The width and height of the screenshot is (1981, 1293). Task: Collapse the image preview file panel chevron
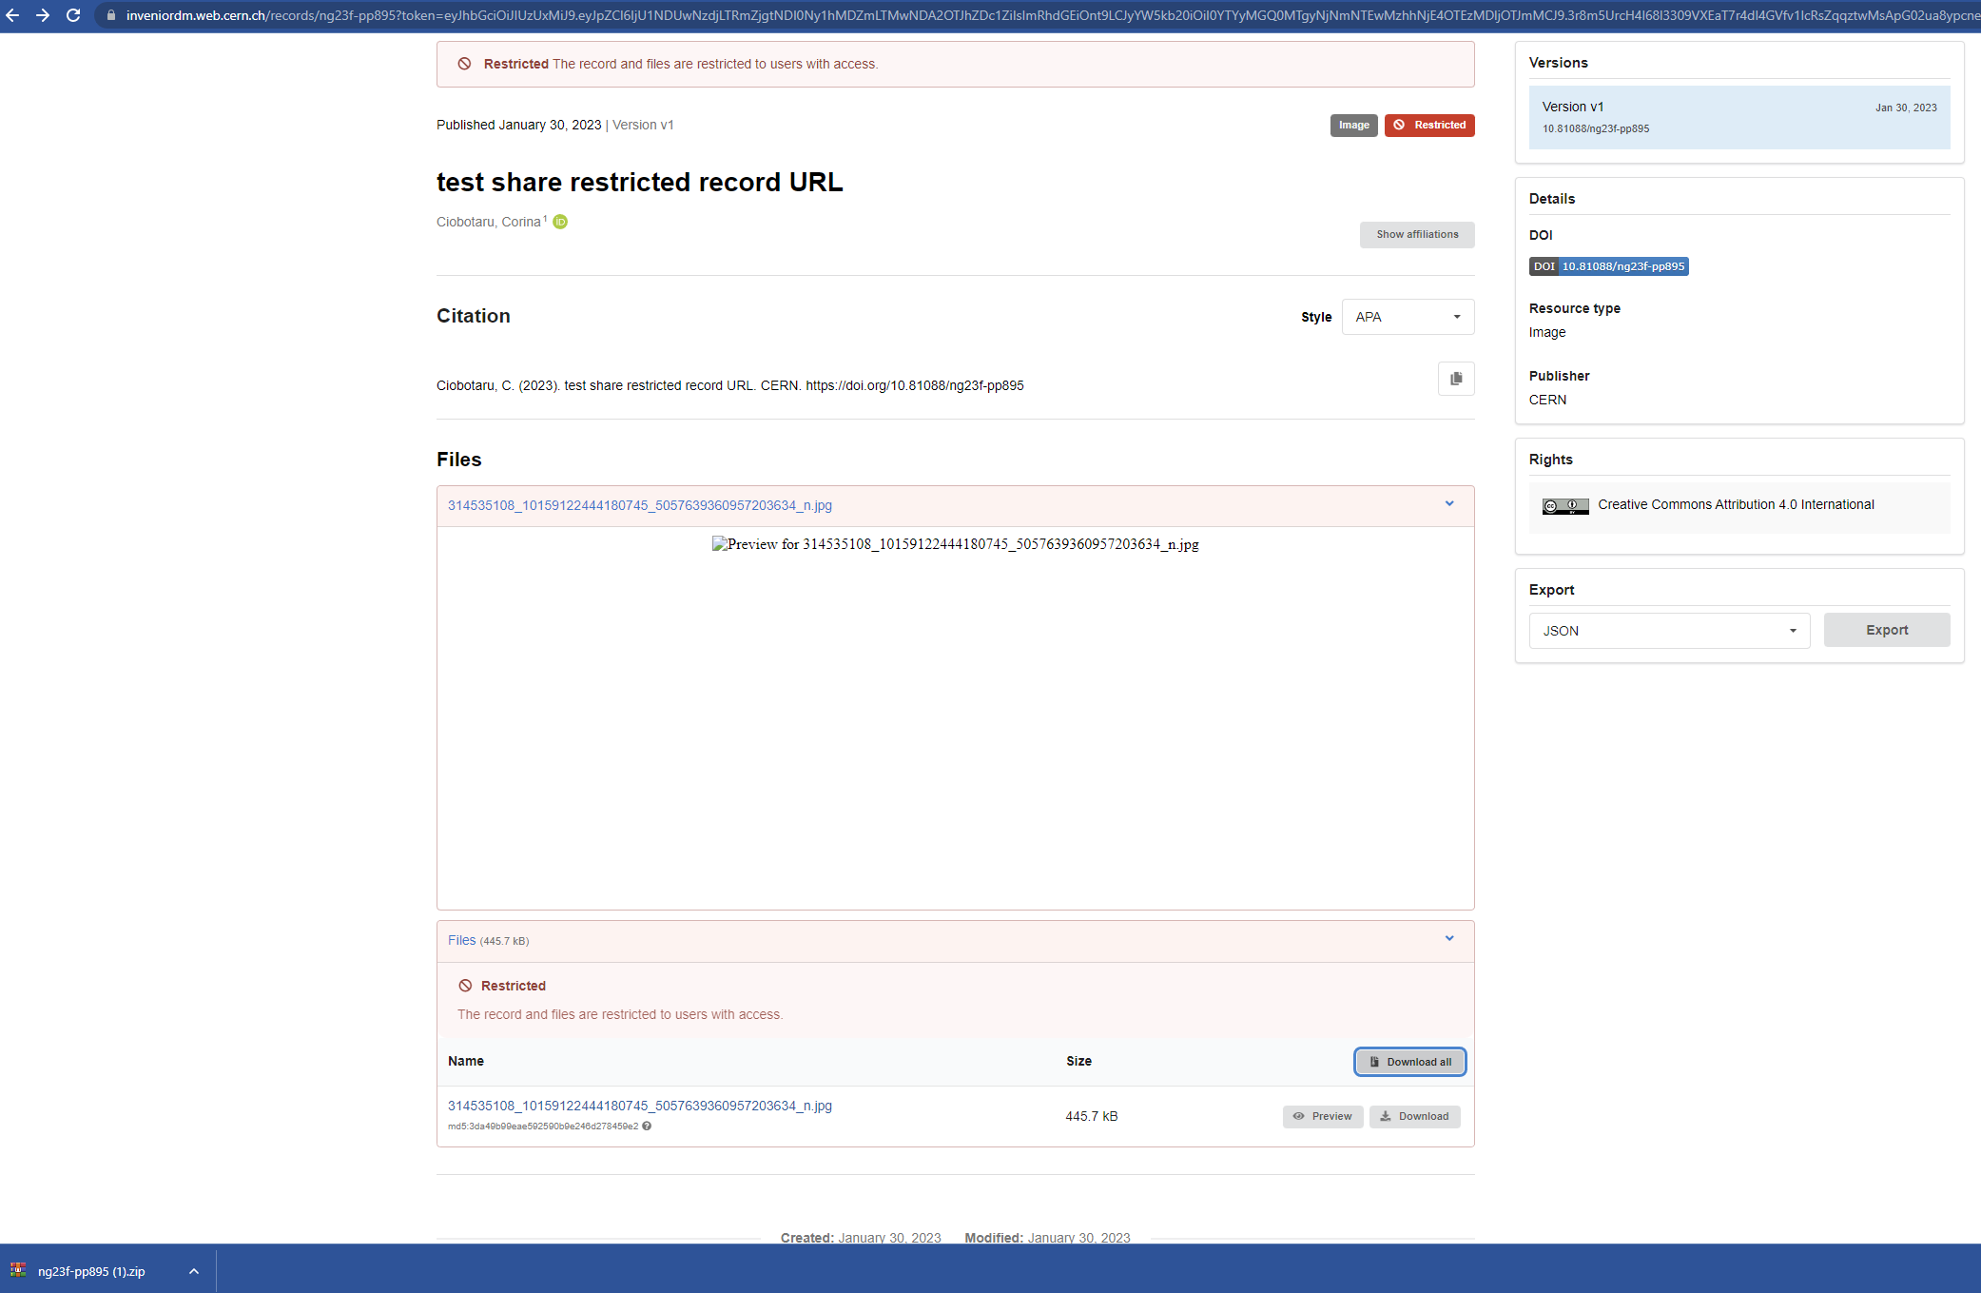coord(1449,504)
